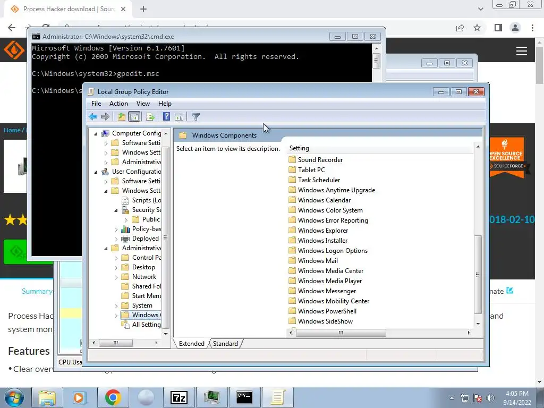Open a new Chrome tab

(x=143, y=9)
